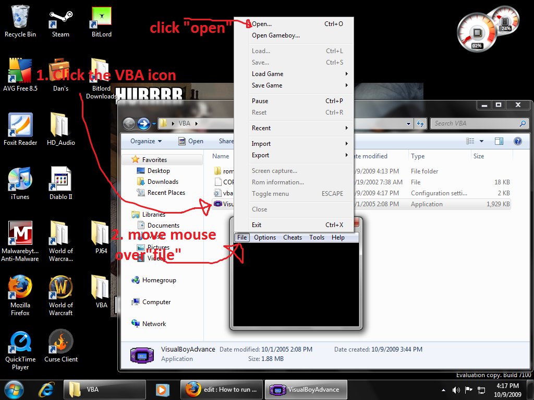This screenshot has height=400, width=534.
Task: Switch to VBA folder taskbar button
Action: click(104, 390)
